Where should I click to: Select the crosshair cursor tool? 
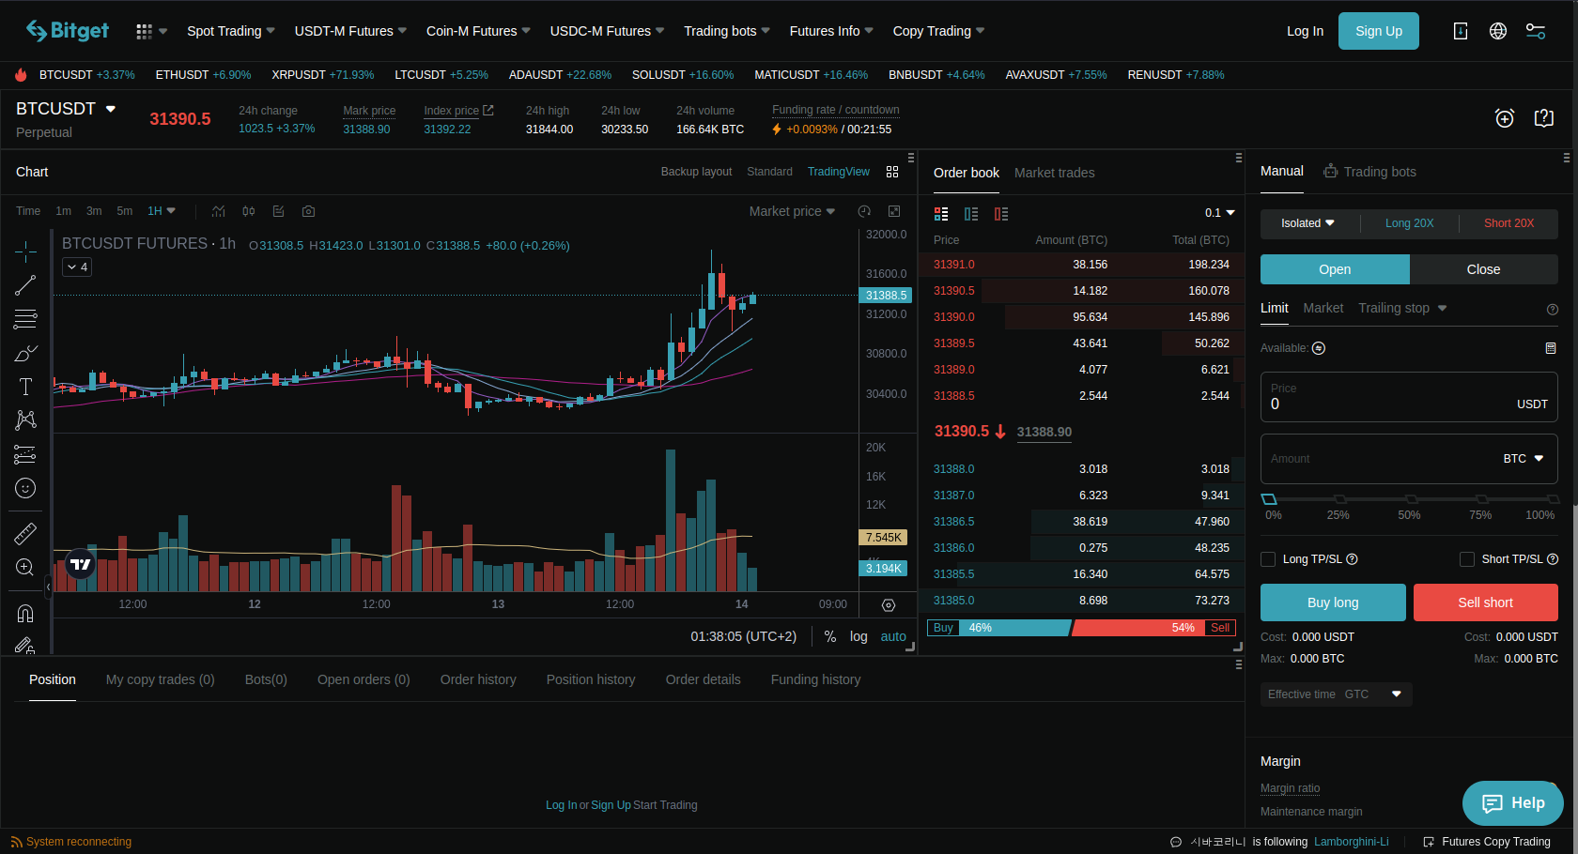[25, 251]
